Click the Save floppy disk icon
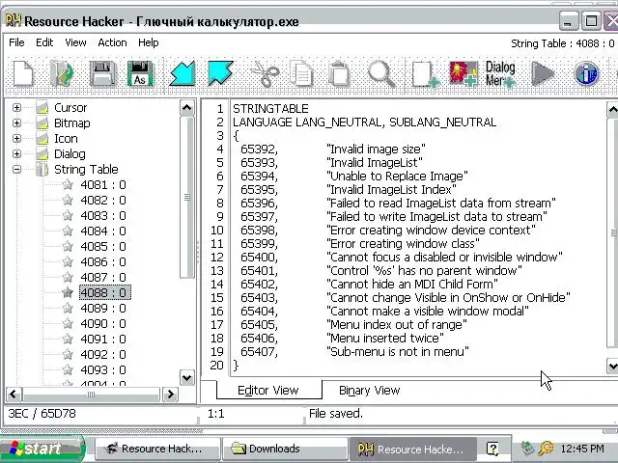The width and height of the screenshot is (618, 463). point(102,73)
